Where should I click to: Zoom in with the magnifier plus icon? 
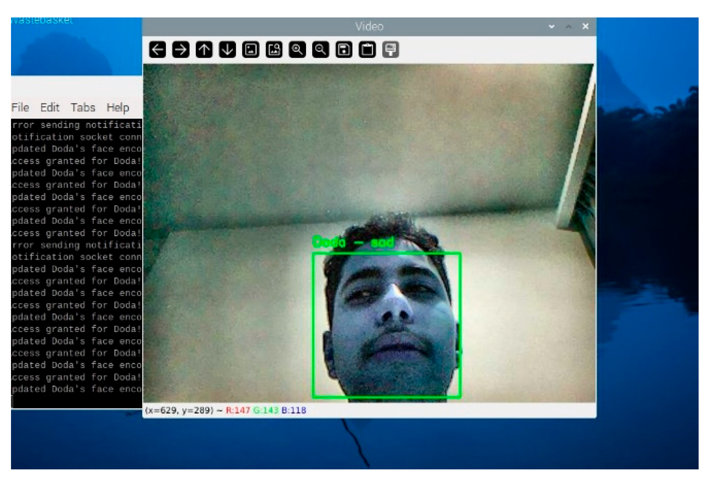[297, 50]
